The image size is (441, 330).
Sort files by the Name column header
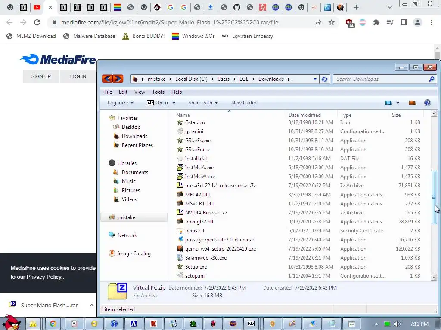(x=183, y=115)
